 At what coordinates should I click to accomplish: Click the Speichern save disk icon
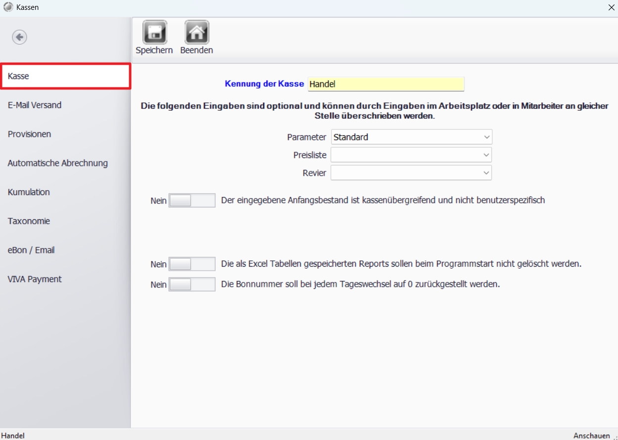tap(154, 33)
